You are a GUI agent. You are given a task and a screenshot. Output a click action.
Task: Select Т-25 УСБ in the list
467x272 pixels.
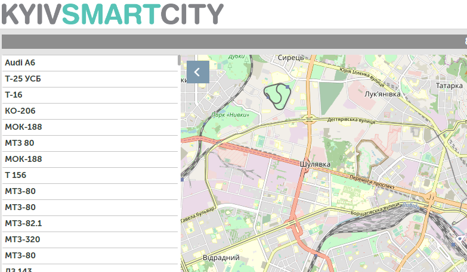90,79
